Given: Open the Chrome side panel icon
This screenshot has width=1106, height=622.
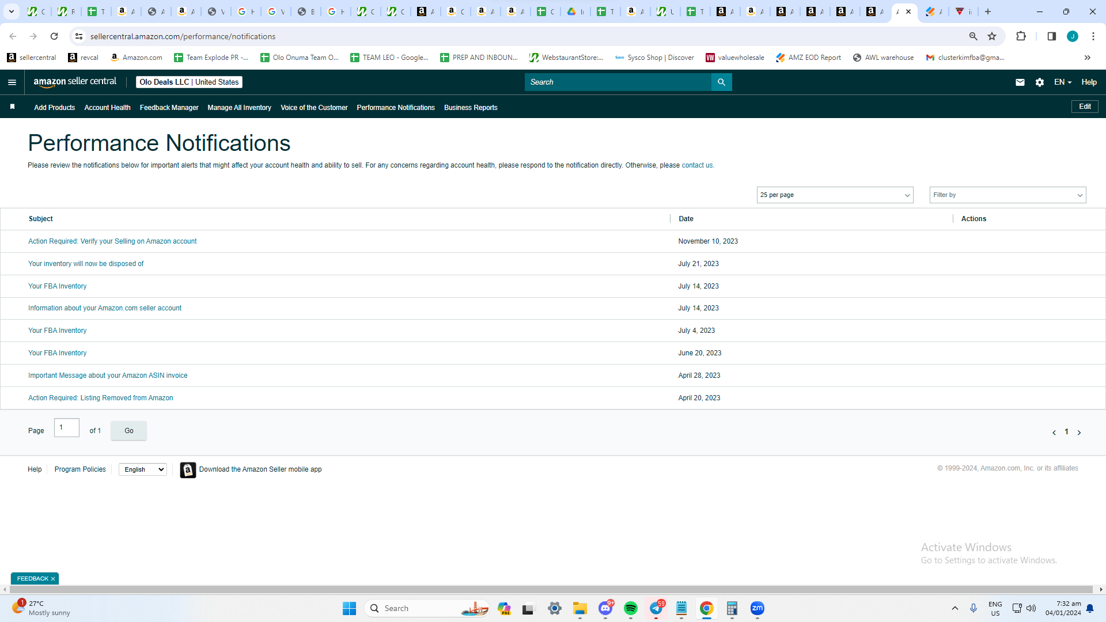Looking at the screenshot, I should pyautogui.click(x=1051, y=36).
